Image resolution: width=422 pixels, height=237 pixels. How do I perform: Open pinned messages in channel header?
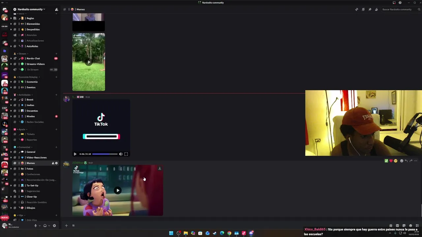370,9
